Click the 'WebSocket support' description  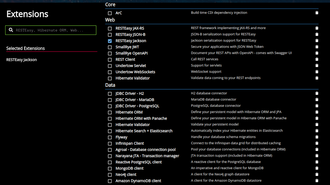(x=206, y=72)
